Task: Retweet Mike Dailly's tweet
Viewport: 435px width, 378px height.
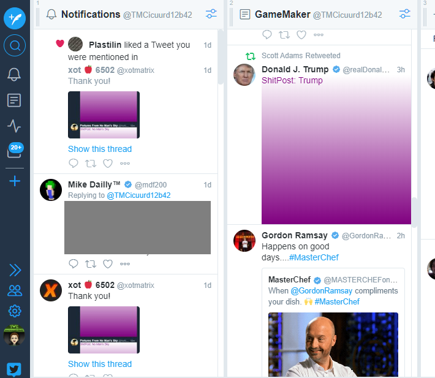Action: click(x=91, y=263)
